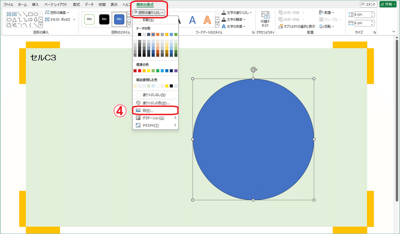
Task: Expand the WordArt styles gallery
Action: [217, 25]
